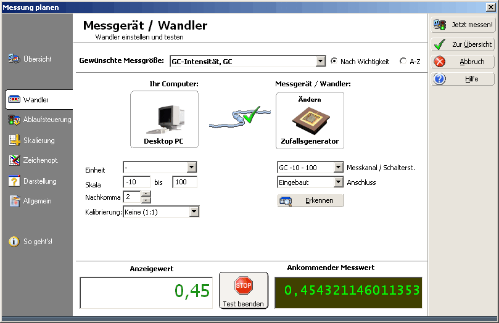Click the Test beenden label
The width and height of the screenshot is (499, 323).
[x=243, y=304]
